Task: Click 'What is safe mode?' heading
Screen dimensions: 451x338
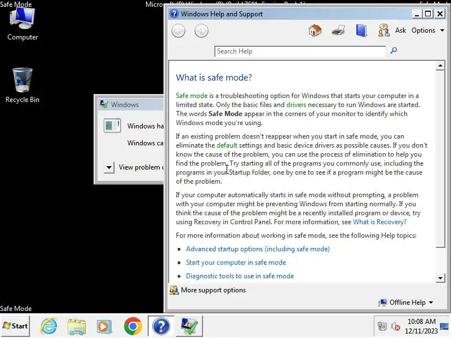Action: (214, 77)
